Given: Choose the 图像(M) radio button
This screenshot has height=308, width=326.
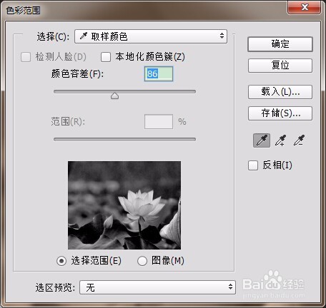Looking at the screenshot, I should 142,261.
